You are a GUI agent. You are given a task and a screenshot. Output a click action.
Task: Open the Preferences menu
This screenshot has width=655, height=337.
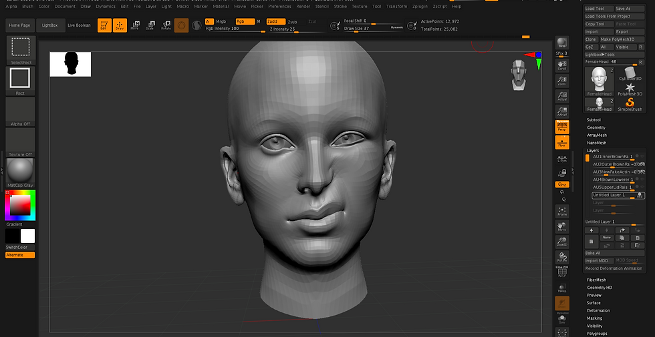(279, 6)
